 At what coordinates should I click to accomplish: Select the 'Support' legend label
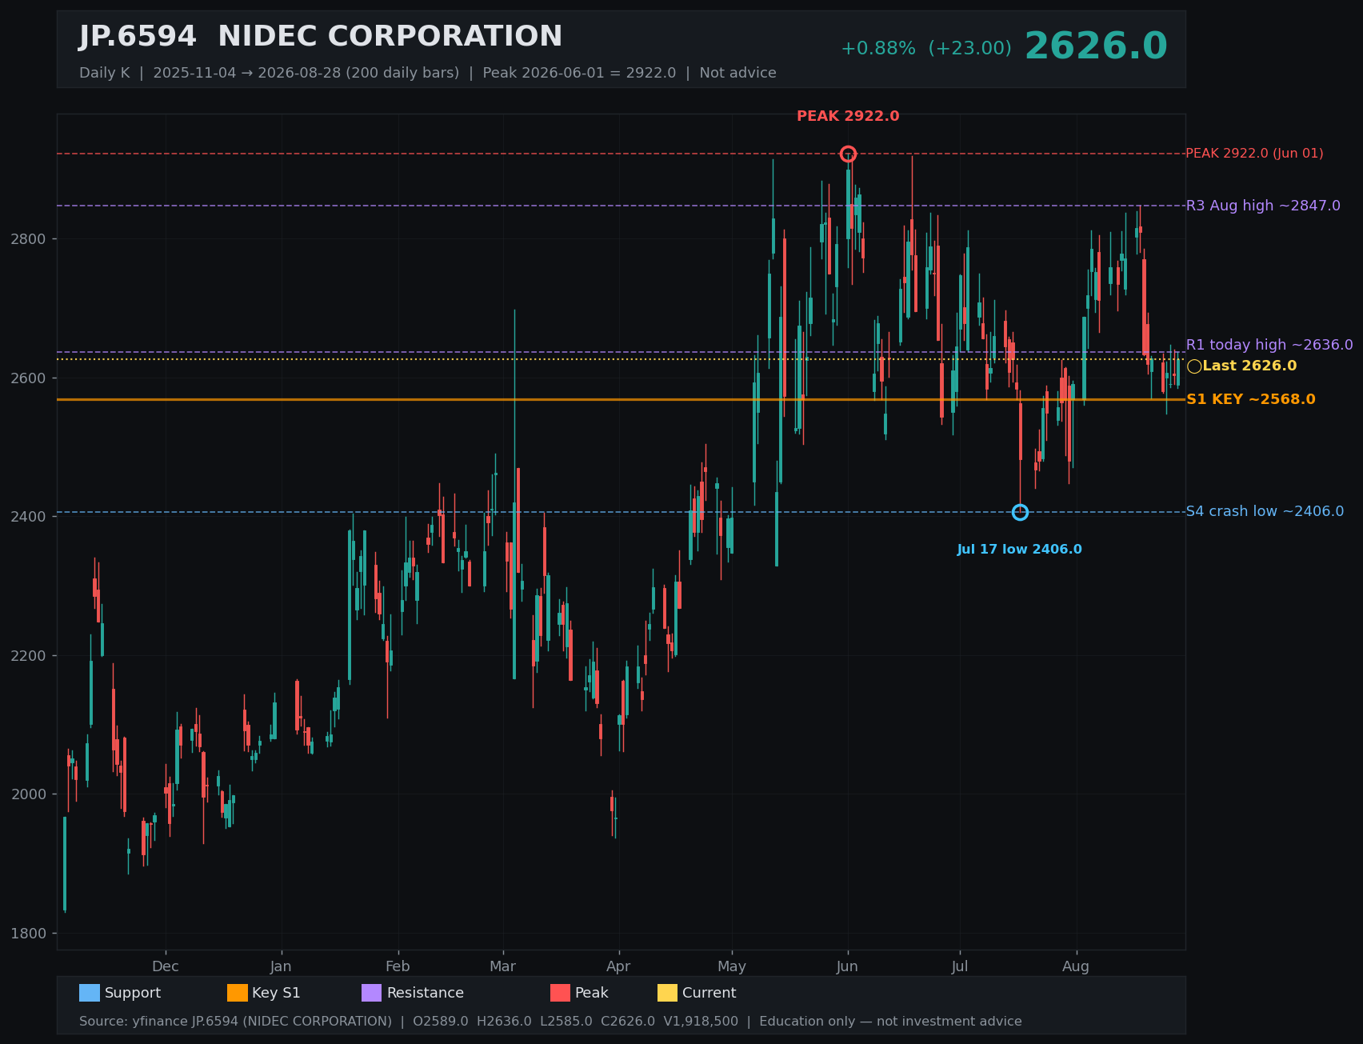(133, 993)
